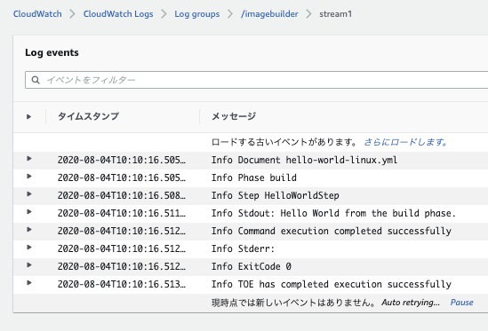Expand 'TOE has completed execution' row

pyautogui.click(x=29, y=283)
